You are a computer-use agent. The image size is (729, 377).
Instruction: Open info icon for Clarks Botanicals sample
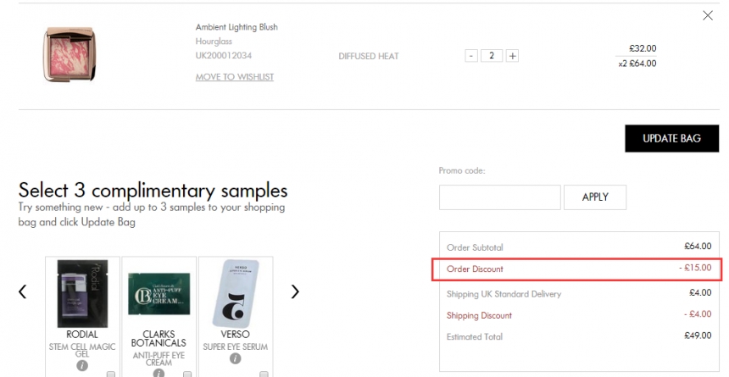point(159,373)
